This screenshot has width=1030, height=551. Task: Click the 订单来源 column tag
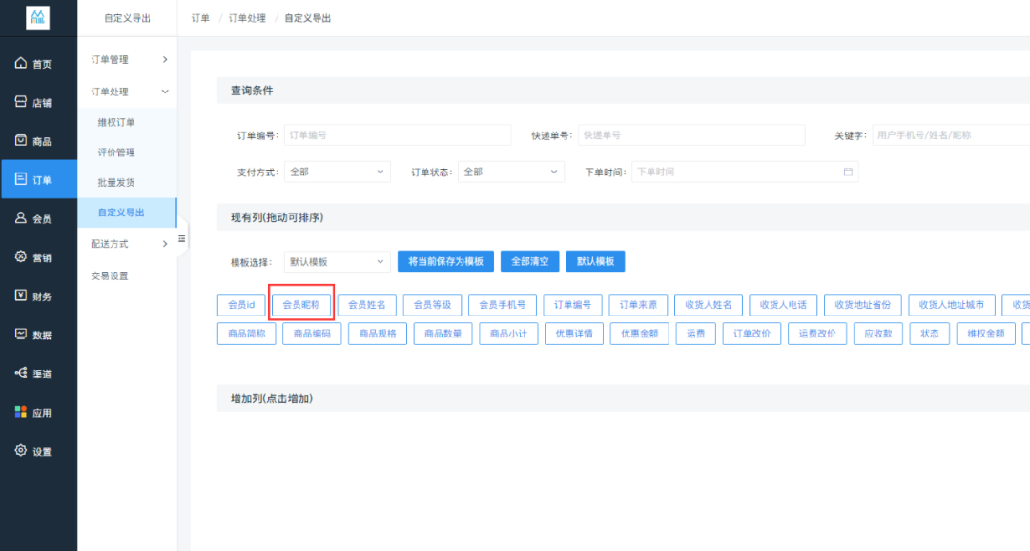pos(638,305)
